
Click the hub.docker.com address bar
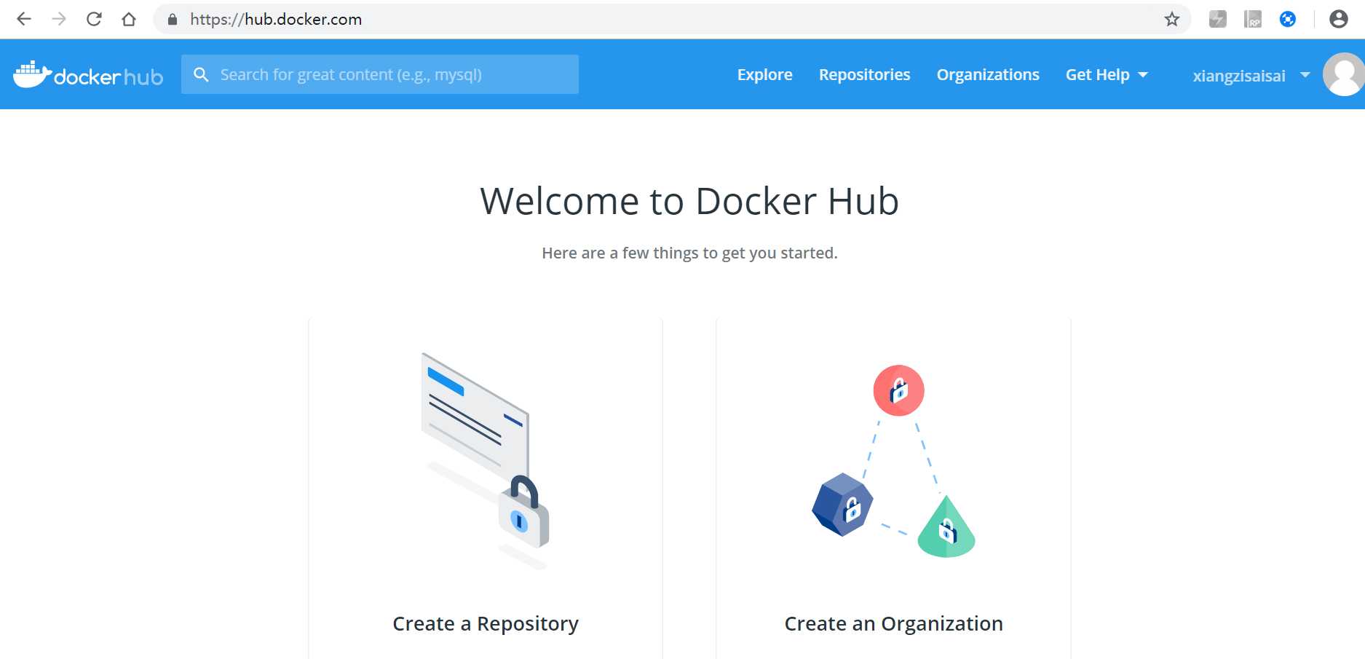(x=671, y=19)
